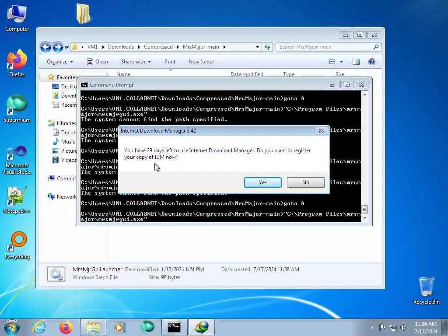This screenshot has height=336, width=448.
Task: Click the Explorer refresh button
Action: point(267,47)
